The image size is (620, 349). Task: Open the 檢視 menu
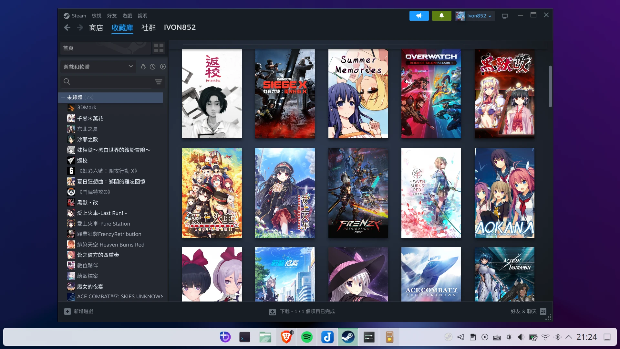(96, 16)
